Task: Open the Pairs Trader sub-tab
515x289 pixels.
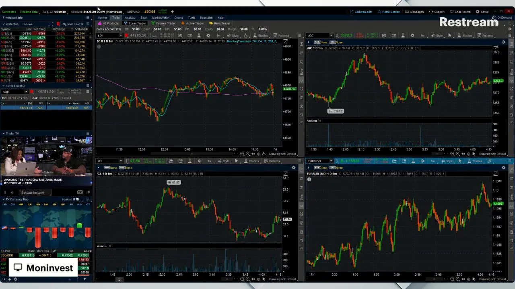Action: click(219, 23)
